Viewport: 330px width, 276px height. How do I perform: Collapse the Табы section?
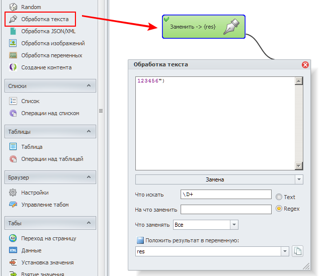tap(89, 223)
